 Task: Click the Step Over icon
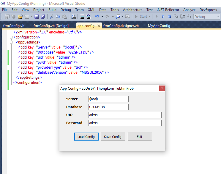coord(182,17)
